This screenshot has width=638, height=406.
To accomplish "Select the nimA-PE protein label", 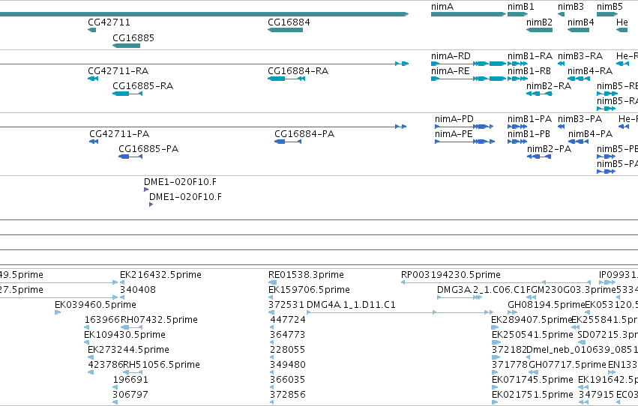I will 454,134.
